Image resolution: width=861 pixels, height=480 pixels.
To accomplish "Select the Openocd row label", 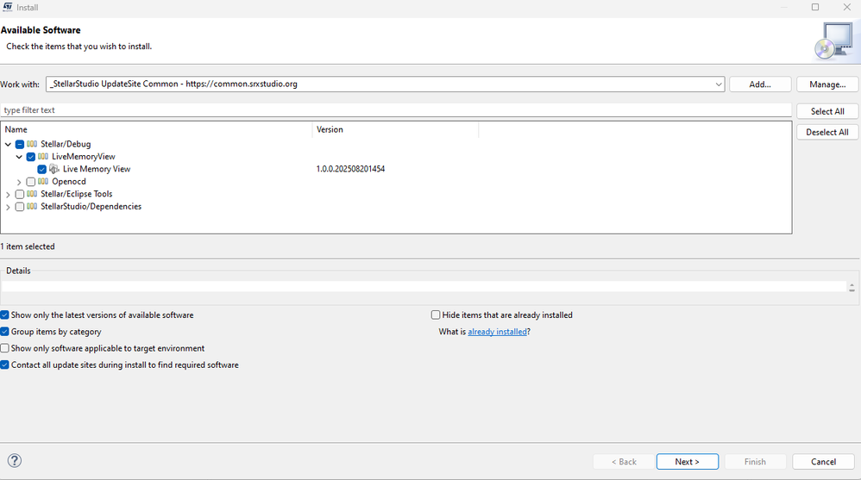I will pyautogui.click(x=69, y=182).
